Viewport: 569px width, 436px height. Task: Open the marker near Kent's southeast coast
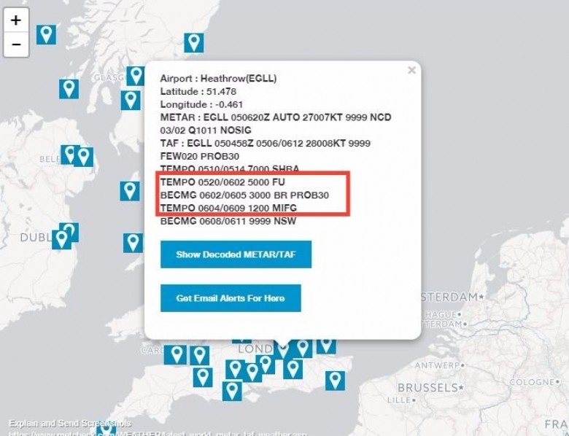click(335, 381)
